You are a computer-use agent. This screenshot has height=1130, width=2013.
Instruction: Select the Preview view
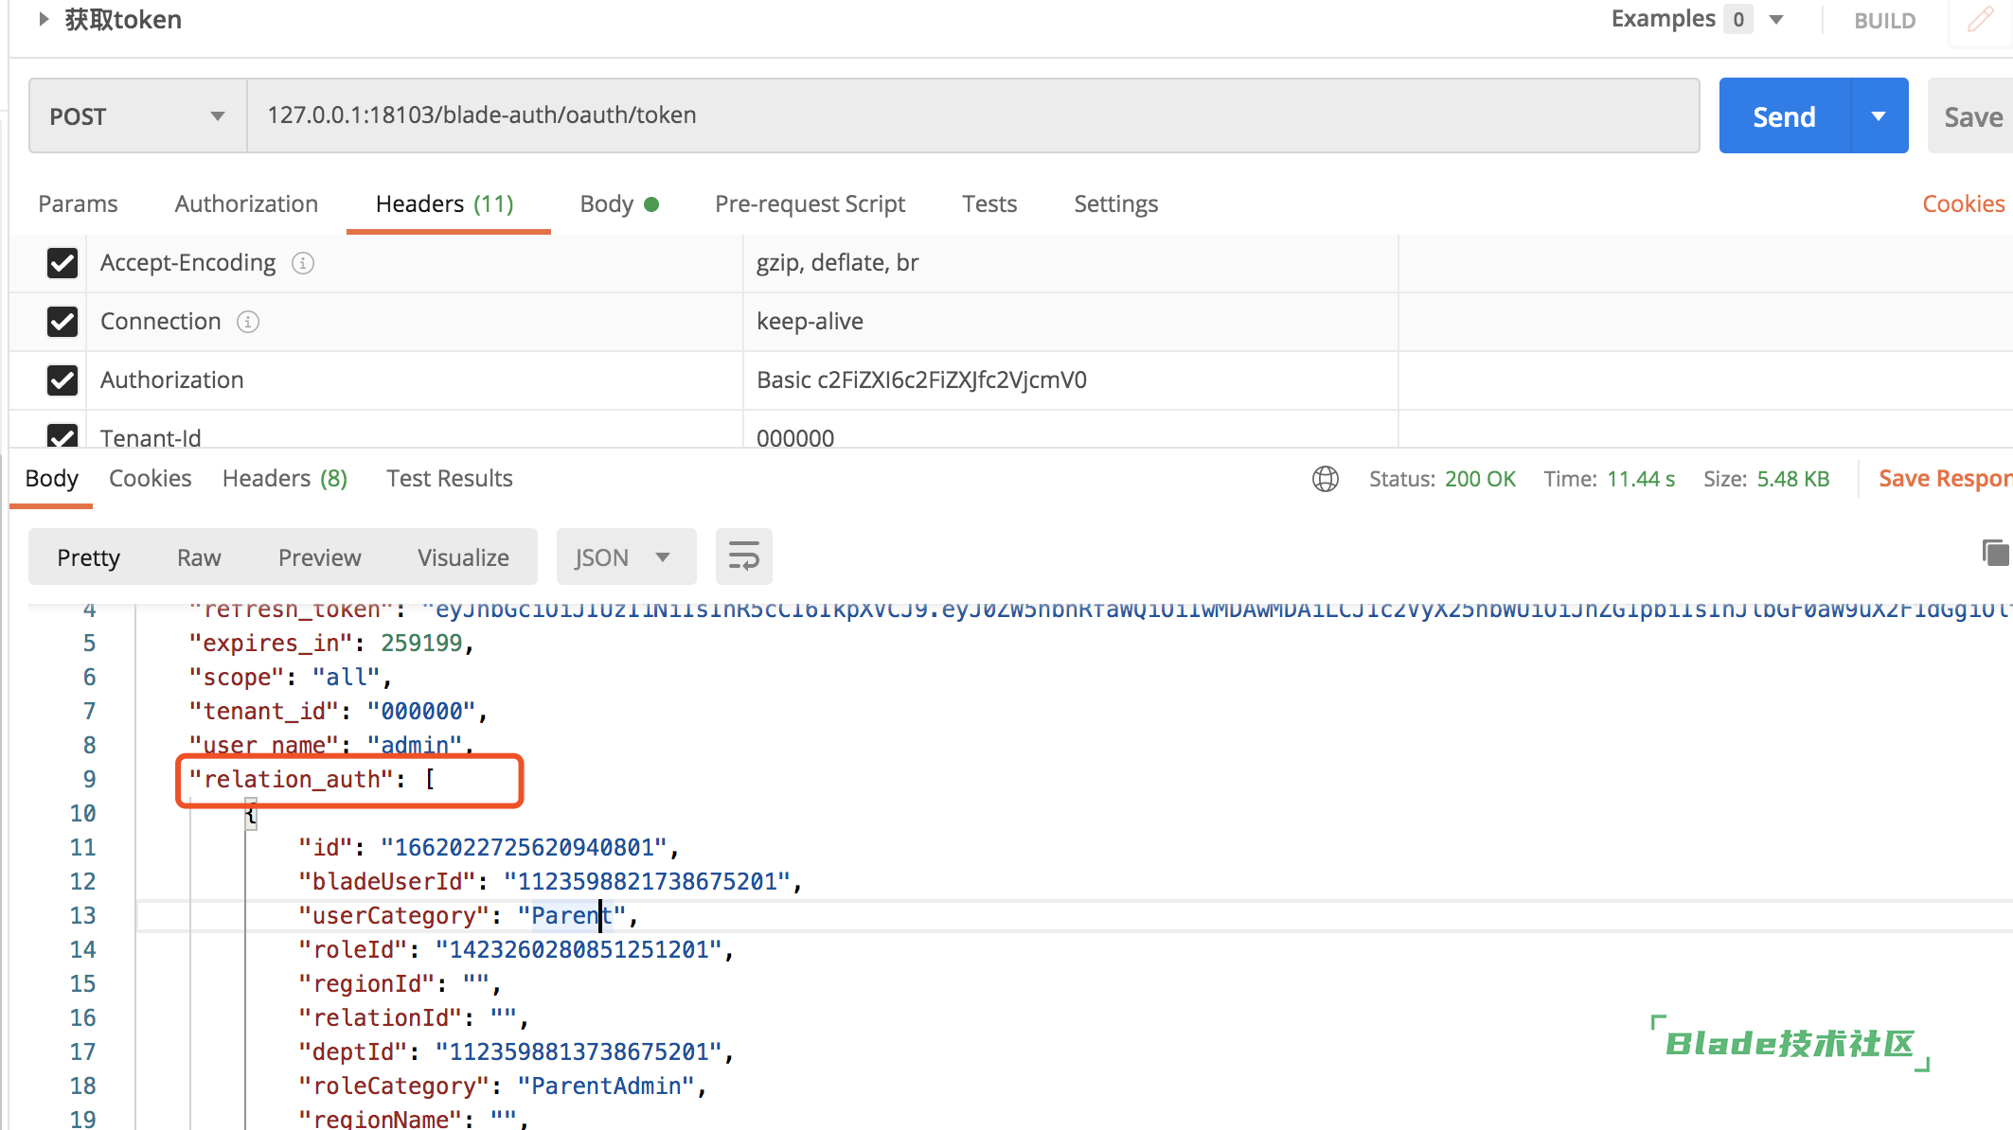point(319,557)
